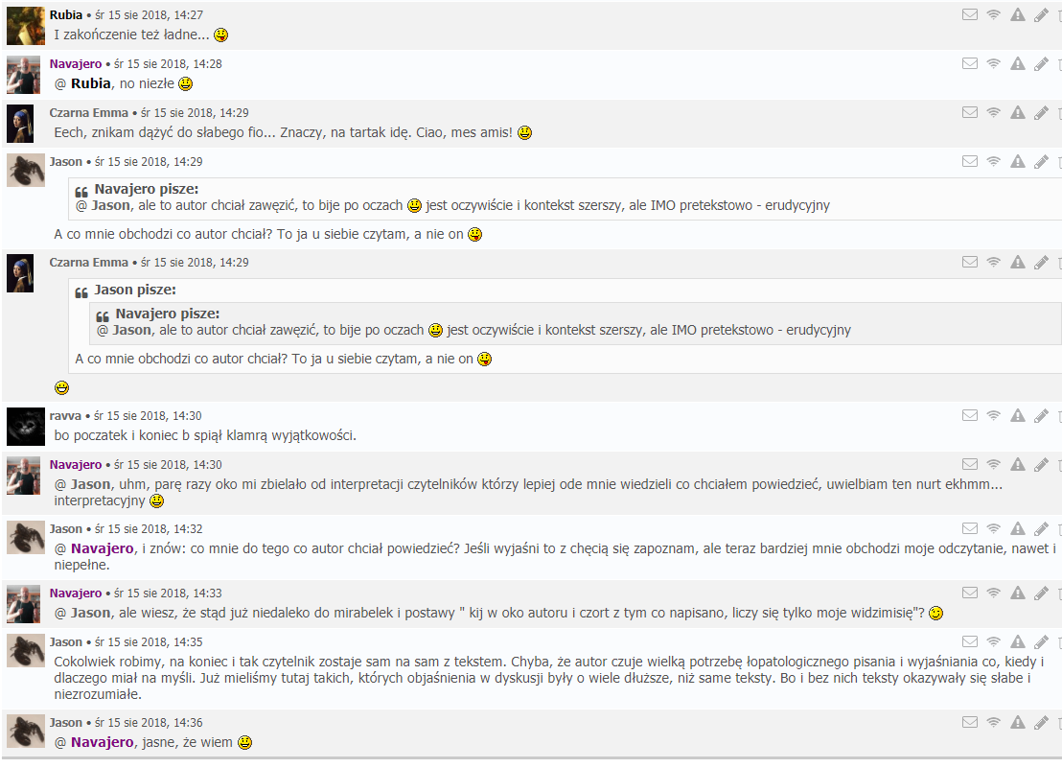This screenshot has height=768, width=1062.
Task: Open ravva's dark avatar thumbnail
Action: coord(26,426)
